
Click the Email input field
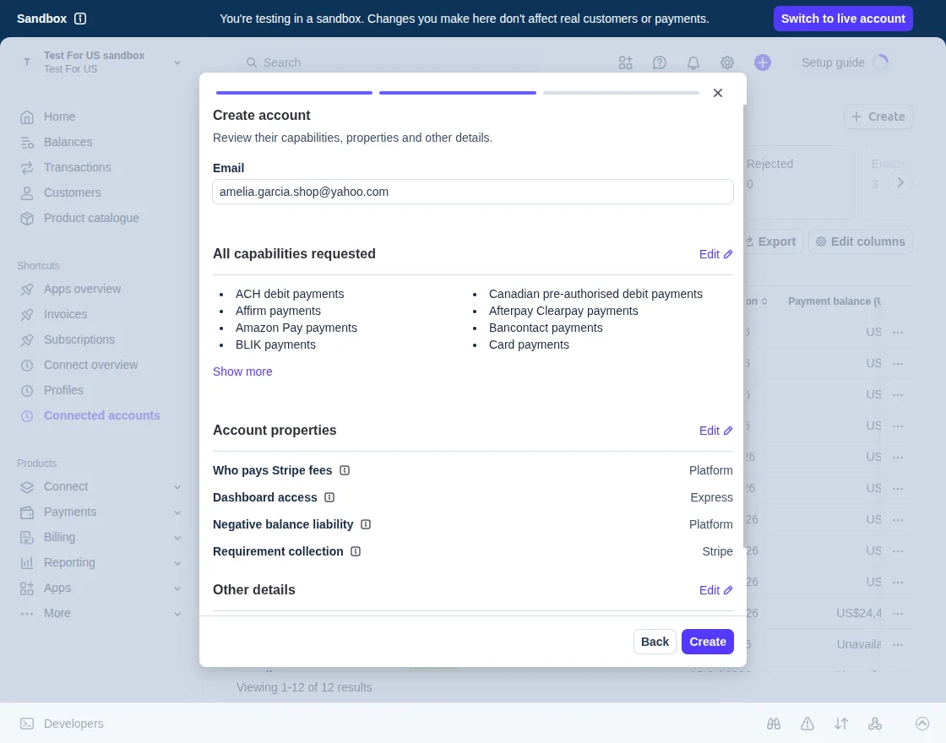point(473,192)
